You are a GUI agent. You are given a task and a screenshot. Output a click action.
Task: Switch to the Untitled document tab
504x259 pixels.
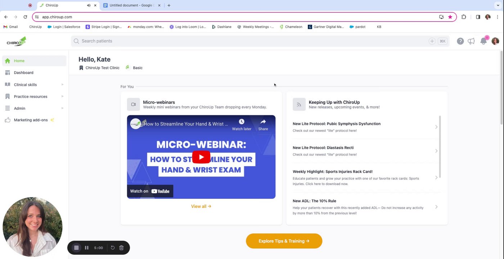pyautogui.click(x=132, y=5)
